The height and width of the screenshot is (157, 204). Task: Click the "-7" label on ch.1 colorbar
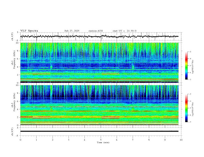190,80
